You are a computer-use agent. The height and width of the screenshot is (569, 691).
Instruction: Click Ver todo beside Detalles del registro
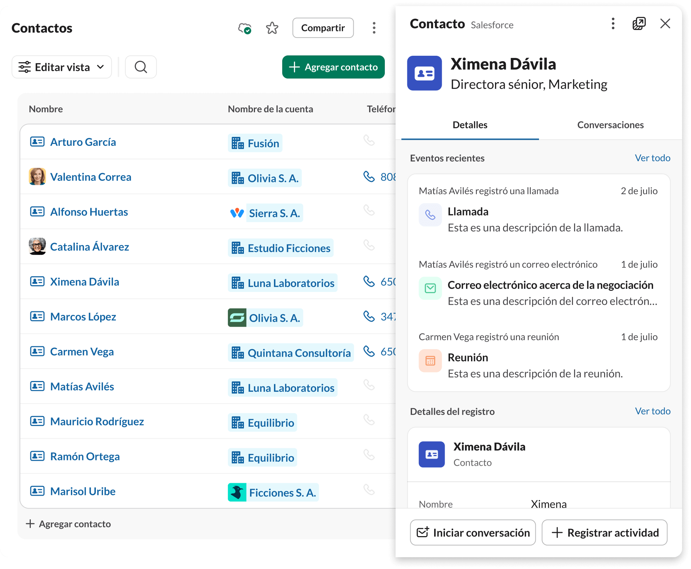[652, 411]
